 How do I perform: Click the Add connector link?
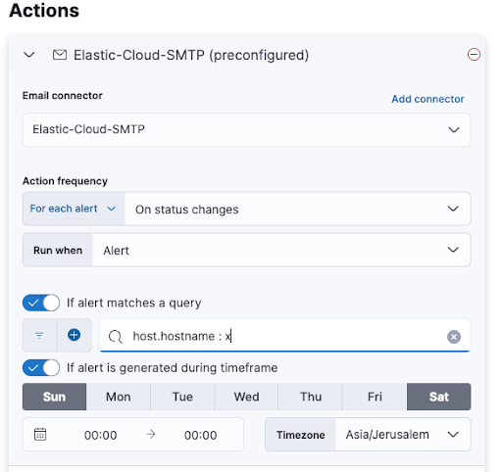coord(427,99)
